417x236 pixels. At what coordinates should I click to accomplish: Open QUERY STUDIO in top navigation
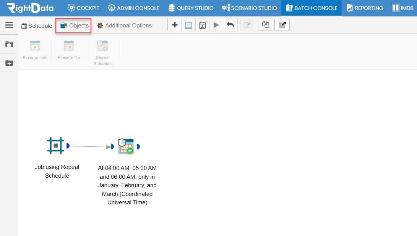[191, 8]
